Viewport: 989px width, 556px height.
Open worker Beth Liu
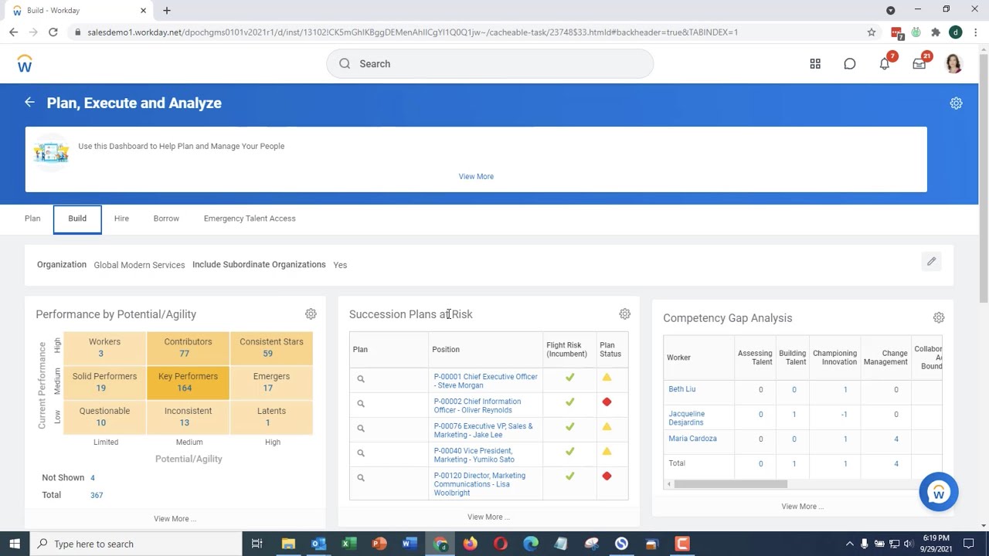[682, 389]
